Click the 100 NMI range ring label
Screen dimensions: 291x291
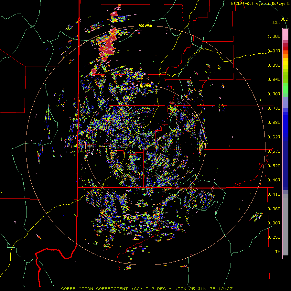(145, 26)
